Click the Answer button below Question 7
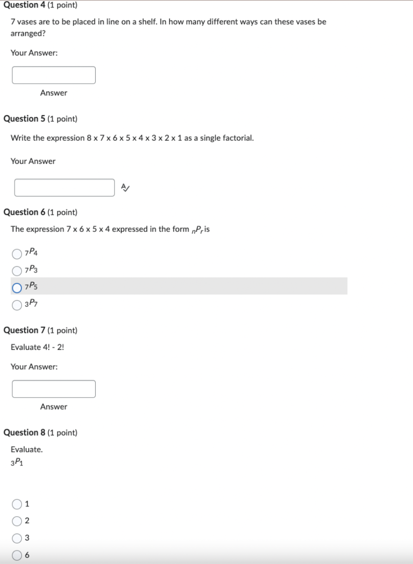Screen dimensions: 413x564 (53, 407)
